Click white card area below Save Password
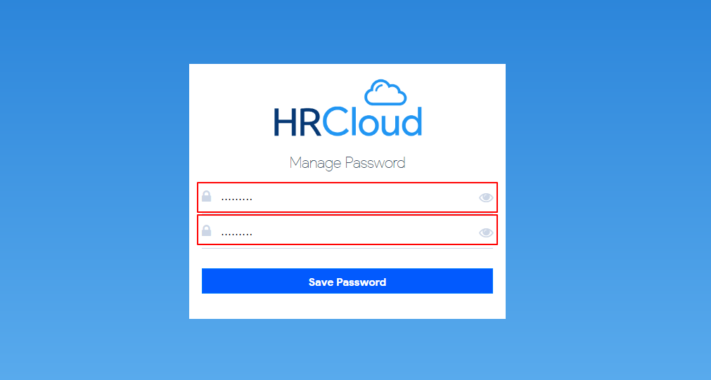This screenshot has height=380, width=711. click(x=347, y=306)
